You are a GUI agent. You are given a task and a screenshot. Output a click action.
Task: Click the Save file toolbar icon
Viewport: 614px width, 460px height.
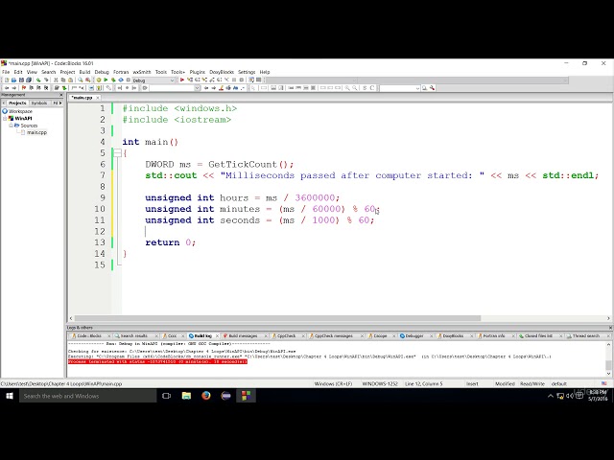pos(21,80)
